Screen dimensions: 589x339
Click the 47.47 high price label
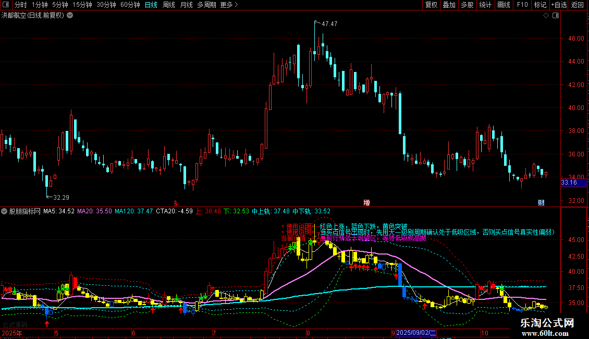[329, 24]
